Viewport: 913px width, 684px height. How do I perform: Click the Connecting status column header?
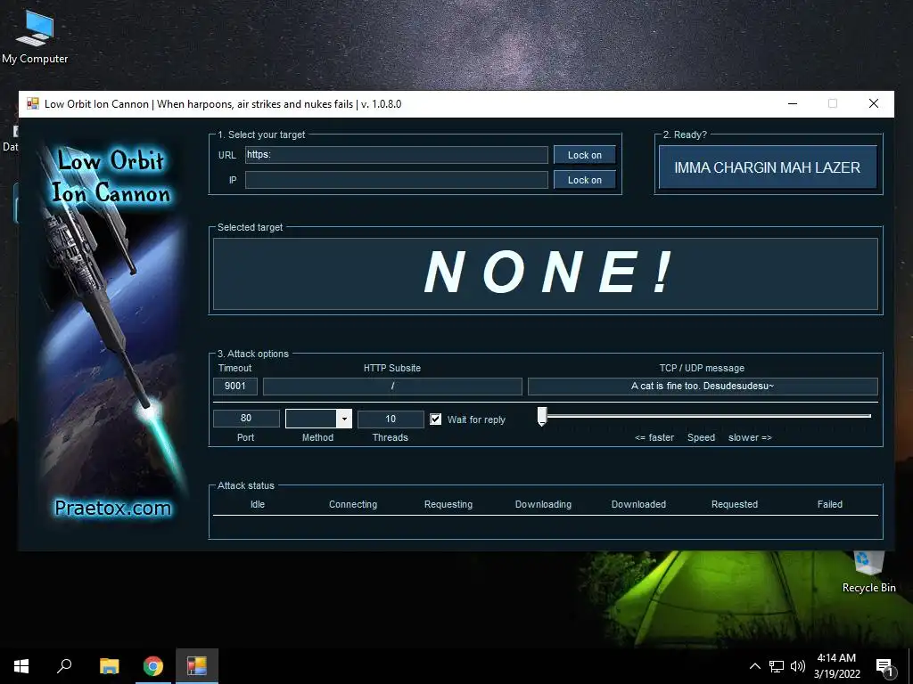(353, 504)
